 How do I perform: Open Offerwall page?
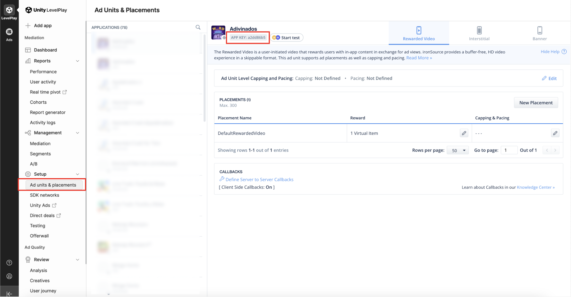[39, 236]
